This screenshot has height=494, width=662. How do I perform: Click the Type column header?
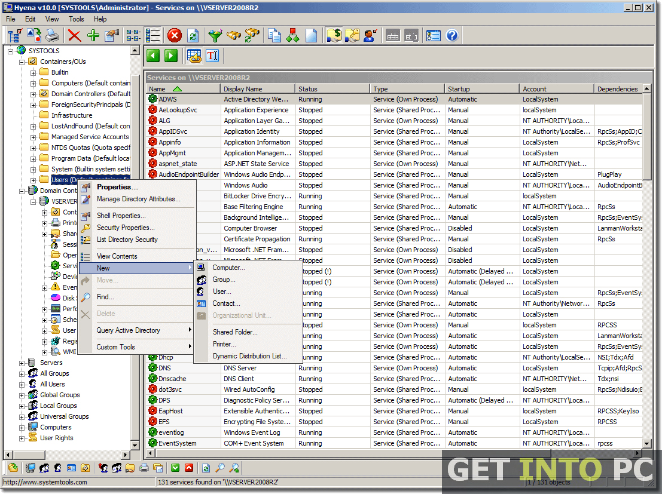407,89
